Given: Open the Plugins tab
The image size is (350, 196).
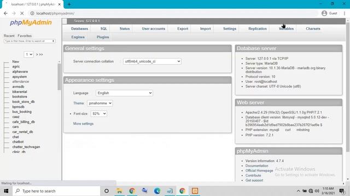Looking at the screenshot, I should pyautogui.click(x=103, y=37).
